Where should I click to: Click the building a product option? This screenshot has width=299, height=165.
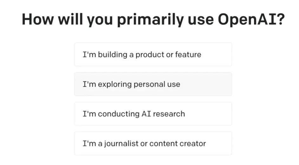[153, 55]
